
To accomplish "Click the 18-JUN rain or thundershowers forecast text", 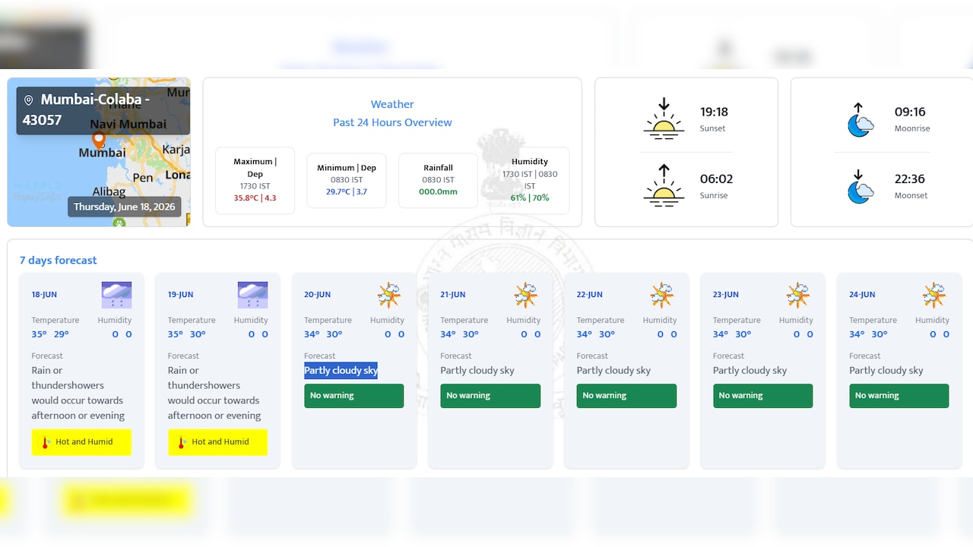I will tap(78, 393).
